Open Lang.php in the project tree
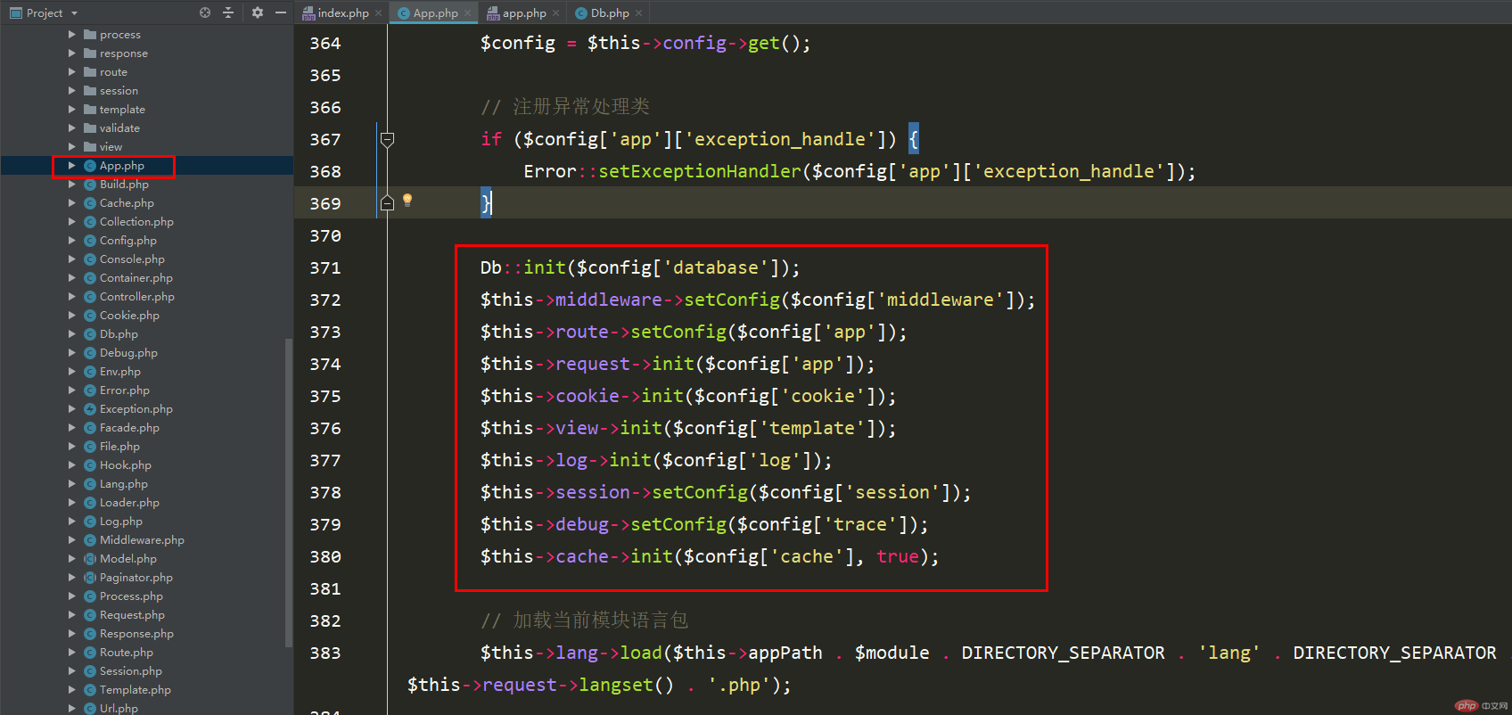The height and width of the screenshot is (715, 1512). tap(124, 484)
